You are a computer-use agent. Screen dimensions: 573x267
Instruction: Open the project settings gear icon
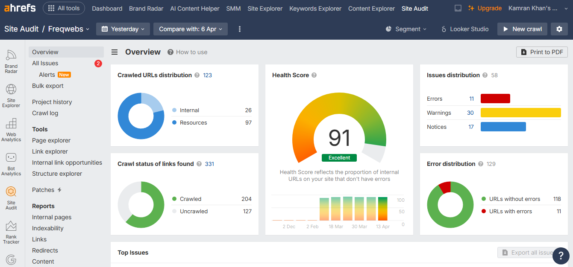tap(559, 29)
